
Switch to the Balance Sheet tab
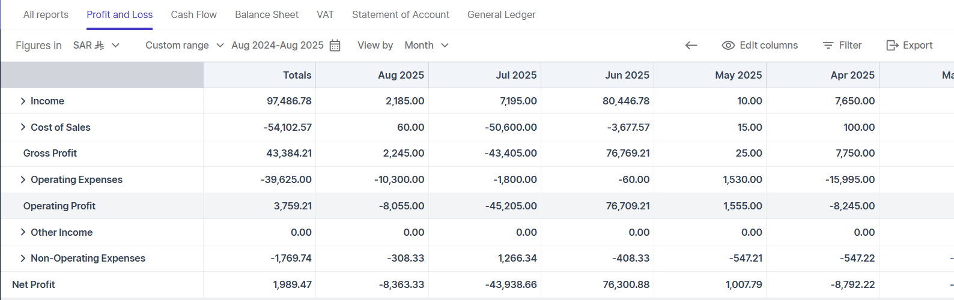(267, 14)
